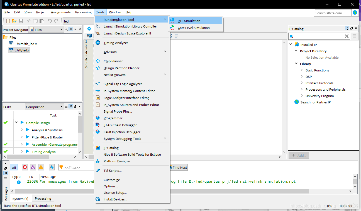Open the Netlist Viewers submenu
Screen dimensions: 361x211
[x=132, y=75]
